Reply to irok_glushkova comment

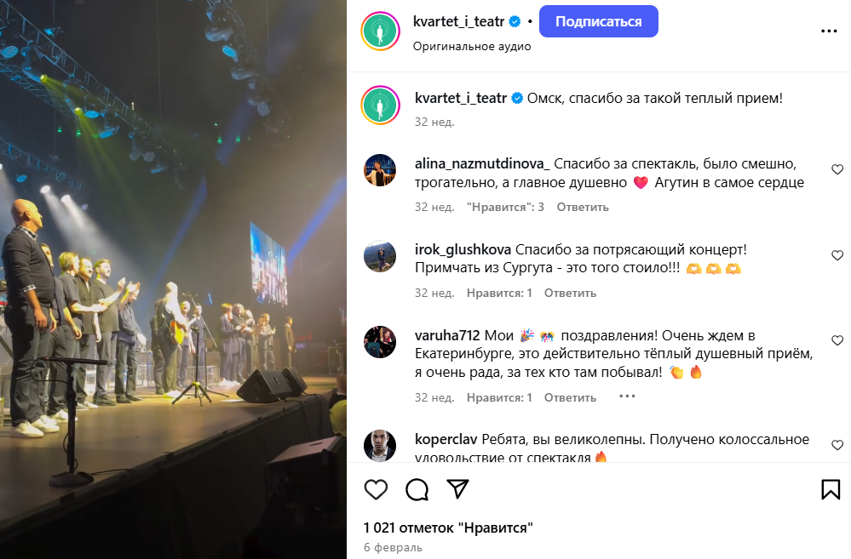tap(570, 293)
